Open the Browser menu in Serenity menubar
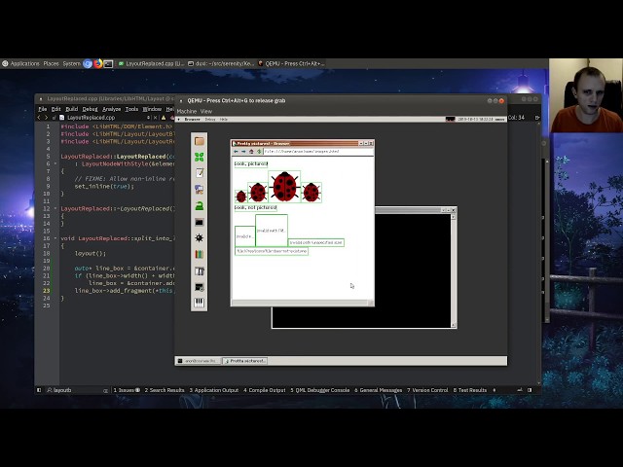This screenshot has height=467, width=623. (193, 119)
